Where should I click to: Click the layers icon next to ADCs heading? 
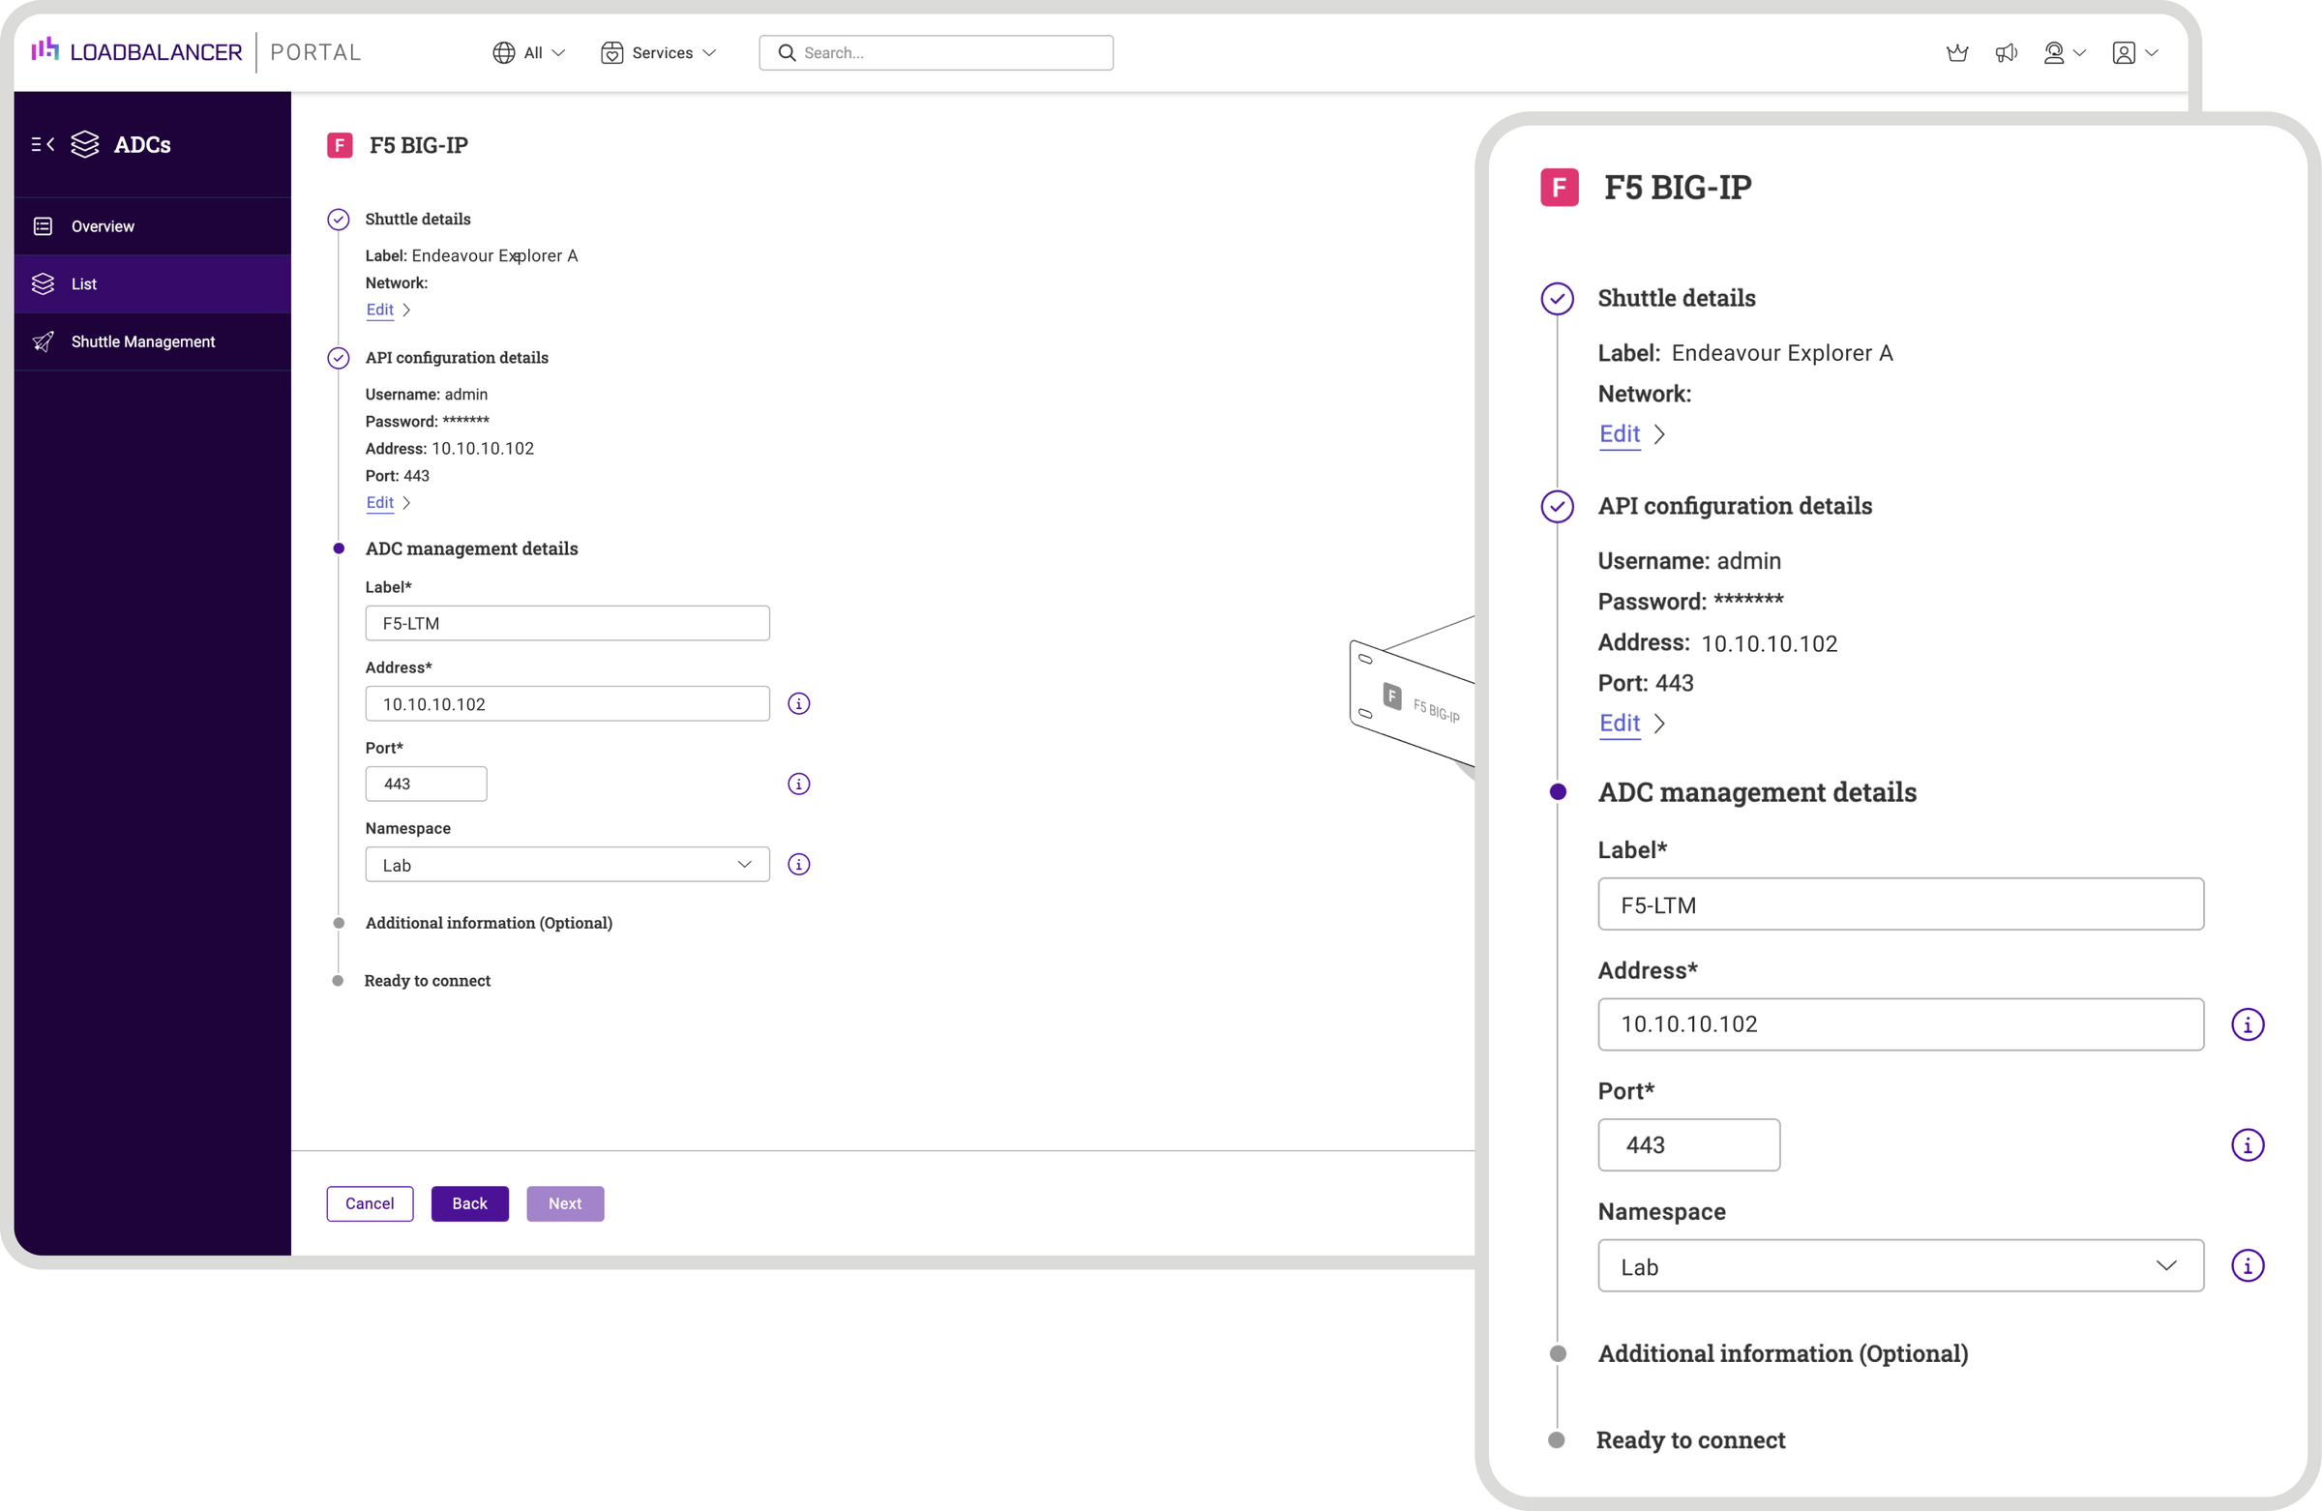85,143
